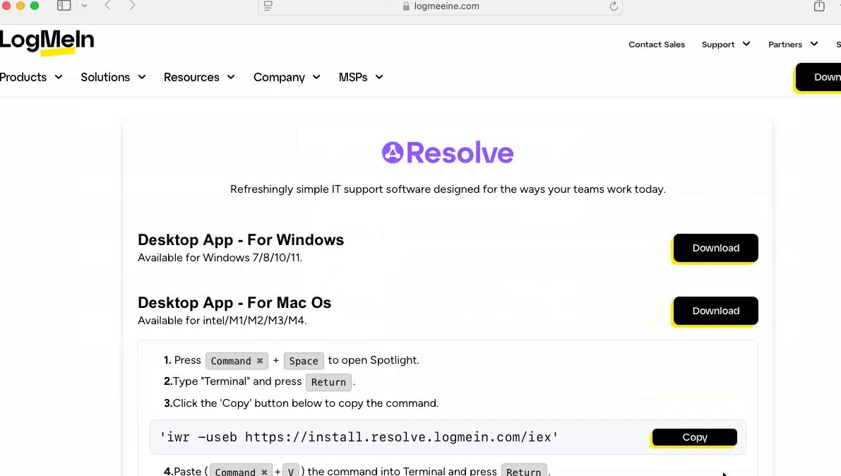
Task: Reload the page with the refresh icon
Action: tap(614, 6)
